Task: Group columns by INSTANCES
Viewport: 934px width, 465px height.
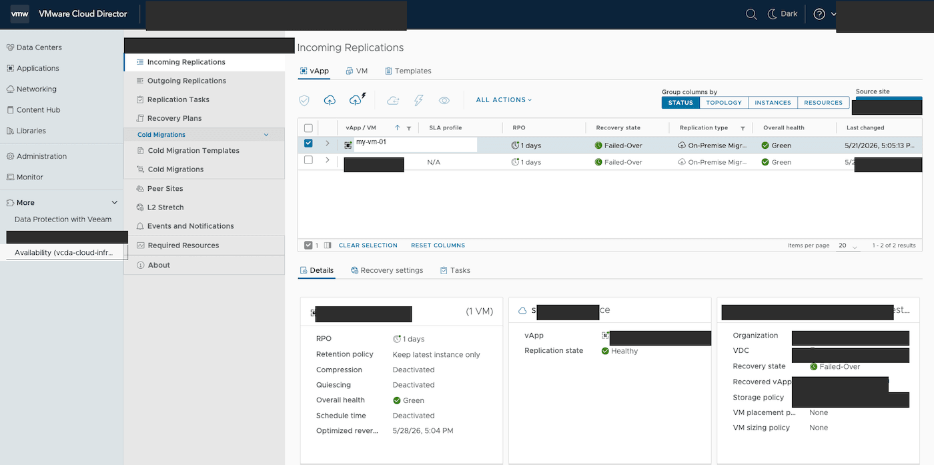Action: coord(773,103)
